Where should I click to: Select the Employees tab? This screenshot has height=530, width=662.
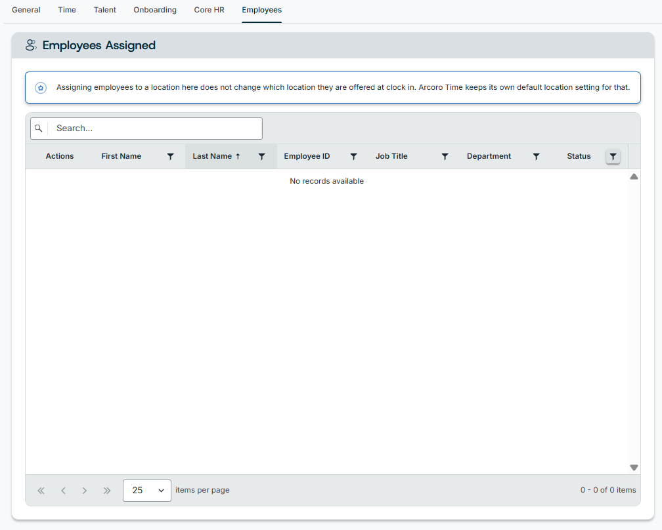[x=262, y=10]
